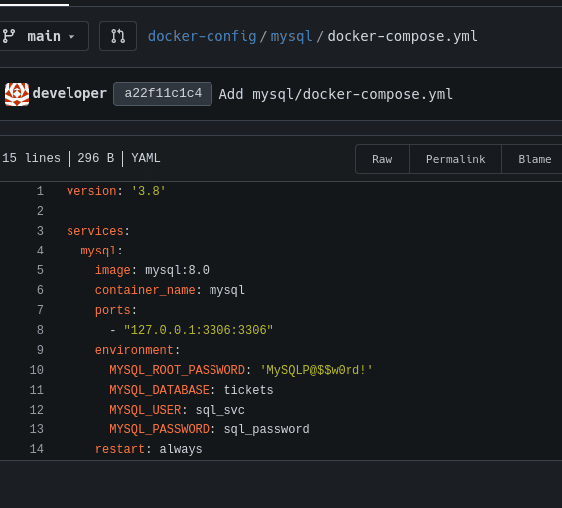
Task: Open the Add mysql/docker-compose.yml commit message
Action: pyautogui.click(x=336, y=94)
